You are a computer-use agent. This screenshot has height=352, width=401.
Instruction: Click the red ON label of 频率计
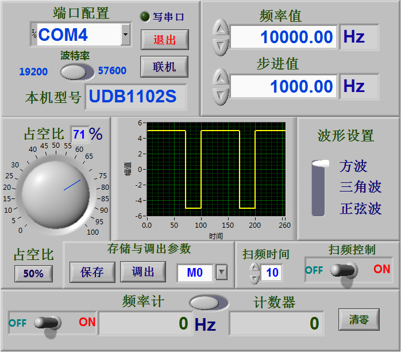pos(87,322)
